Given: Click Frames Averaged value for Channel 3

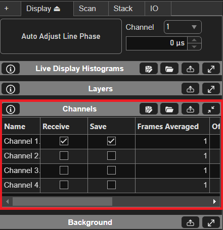Looking at the screenshot, I should (172, 170).
